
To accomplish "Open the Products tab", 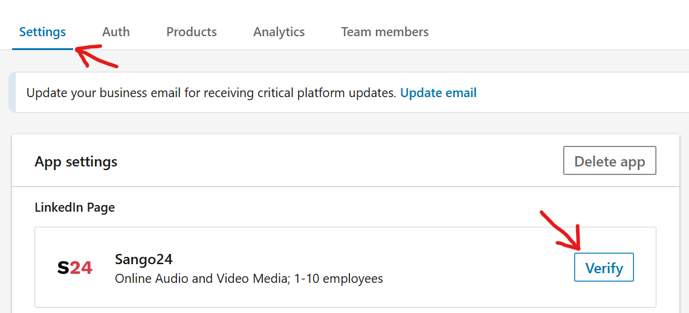I will click(x=192, y=32).
